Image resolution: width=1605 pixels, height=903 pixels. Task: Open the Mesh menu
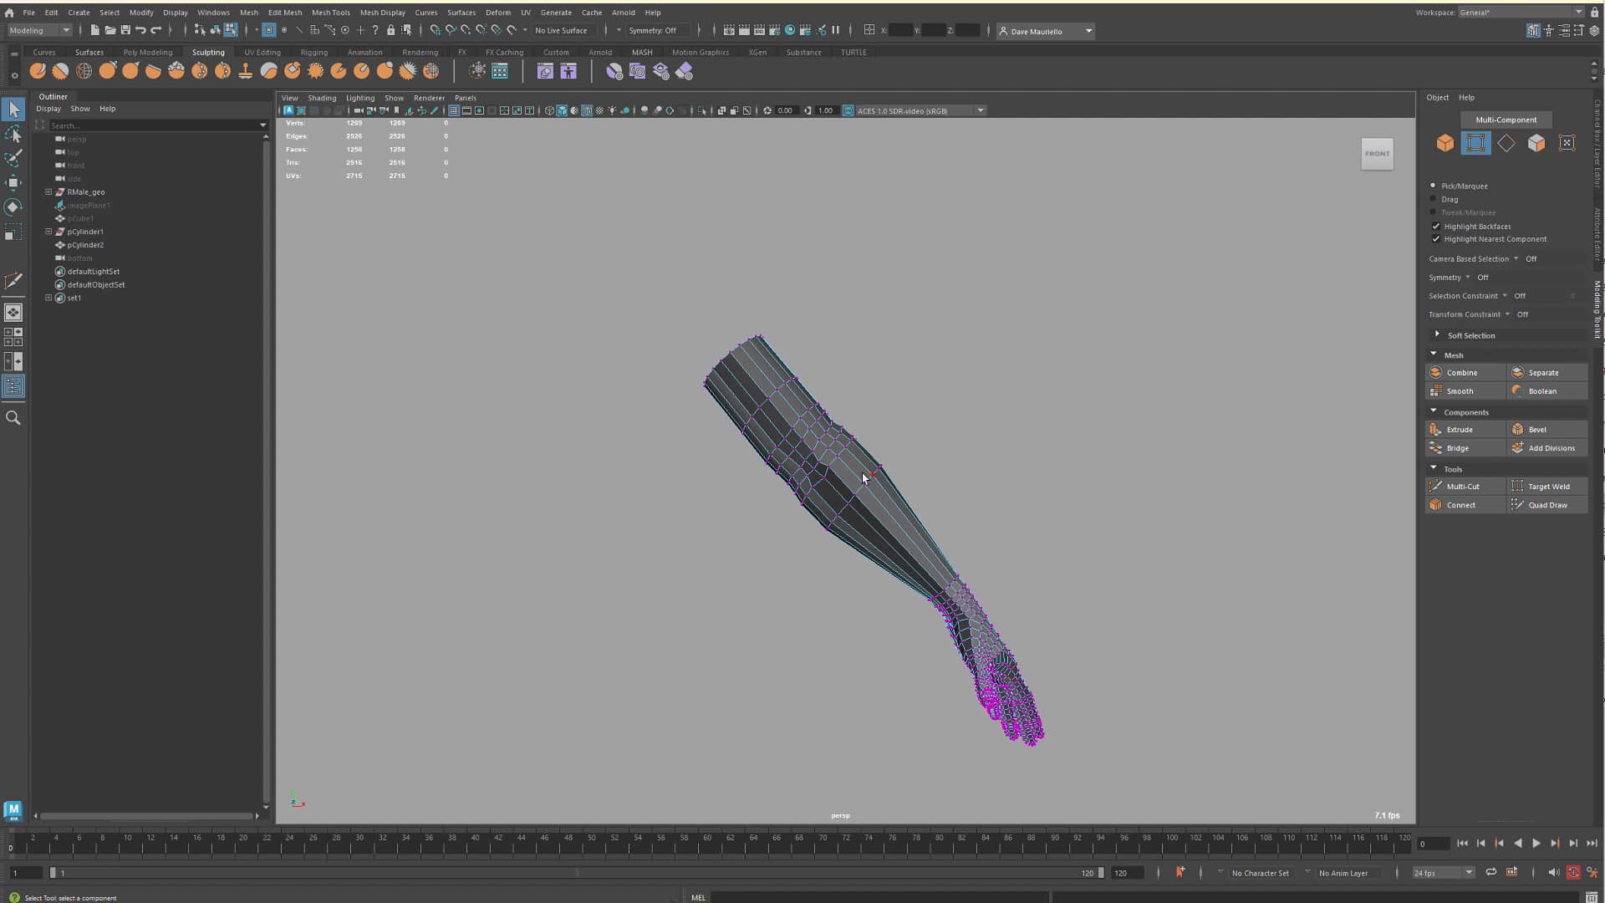[x=249, y=13]
